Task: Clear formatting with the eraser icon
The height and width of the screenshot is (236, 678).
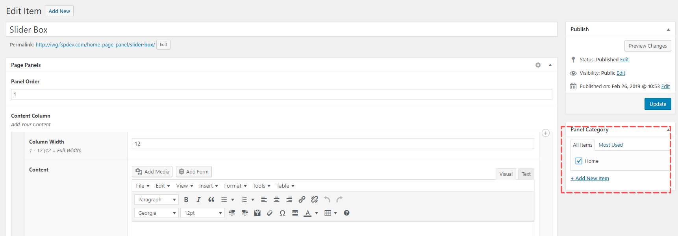Action: (x=270, y=213)
